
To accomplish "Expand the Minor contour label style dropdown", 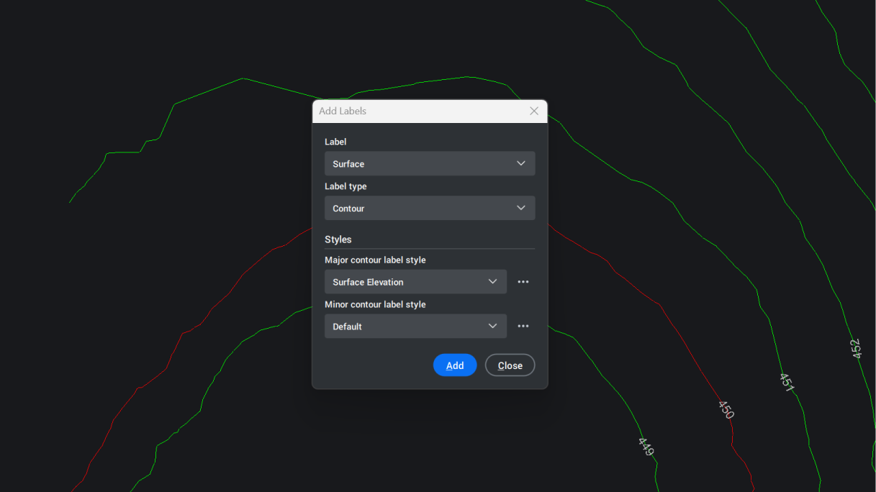I will (415, 326).
